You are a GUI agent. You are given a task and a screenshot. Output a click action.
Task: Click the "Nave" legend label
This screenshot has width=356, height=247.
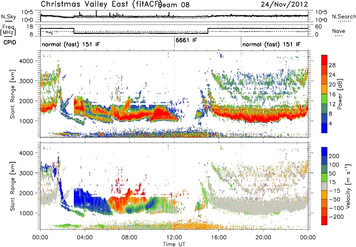[339, 31]
